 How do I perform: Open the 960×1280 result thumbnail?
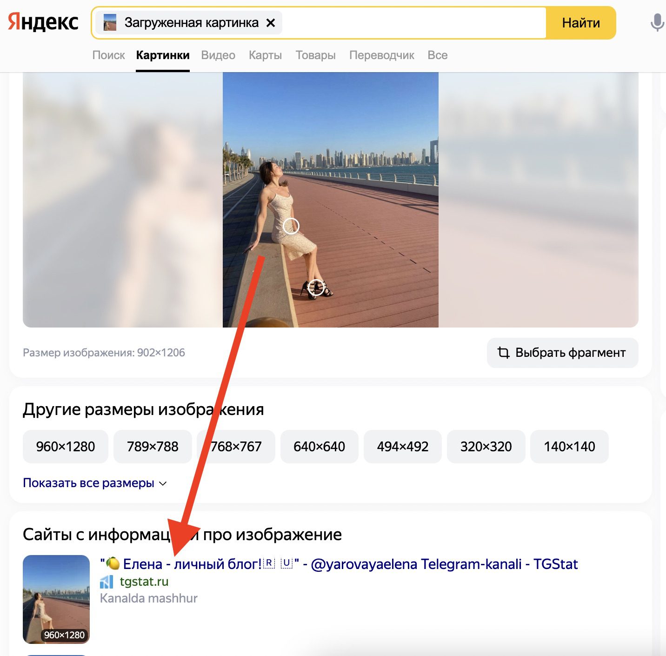coord(56,599)
